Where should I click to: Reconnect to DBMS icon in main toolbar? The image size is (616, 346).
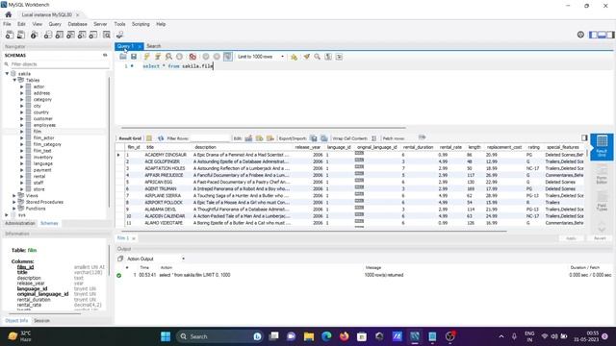119,35
